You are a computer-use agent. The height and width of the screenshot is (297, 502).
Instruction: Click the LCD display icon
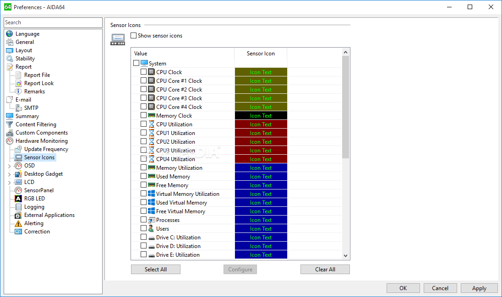point(19,182)
